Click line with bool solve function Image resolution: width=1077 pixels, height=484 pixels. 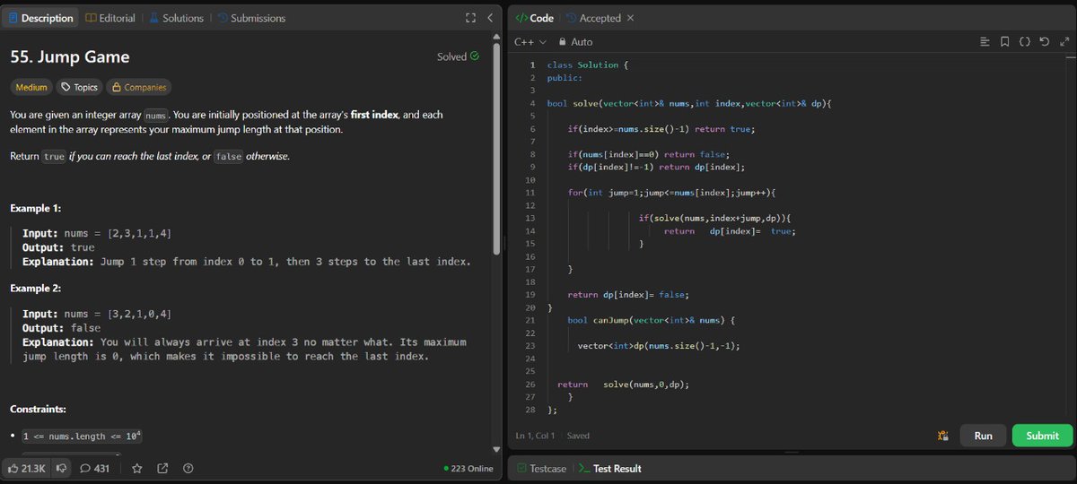click(689, 104)
